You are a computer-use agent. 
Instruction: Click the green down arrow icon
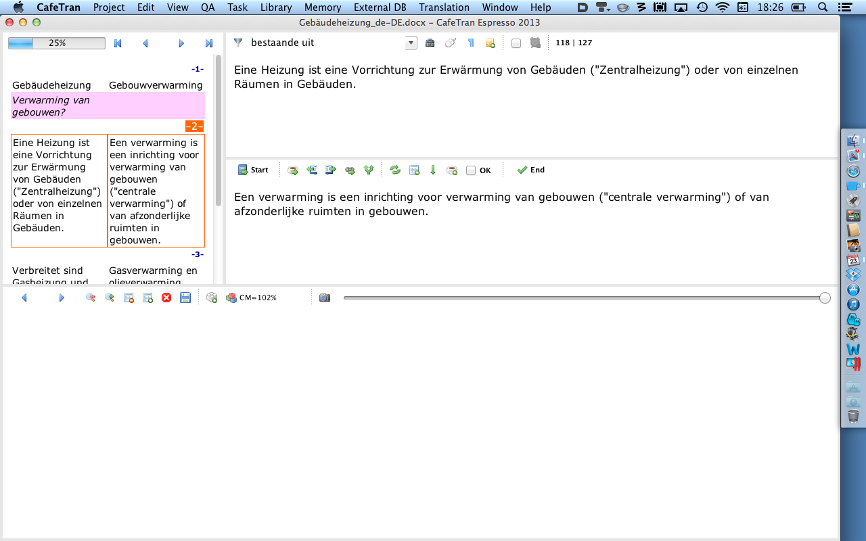tap(433, 170)
